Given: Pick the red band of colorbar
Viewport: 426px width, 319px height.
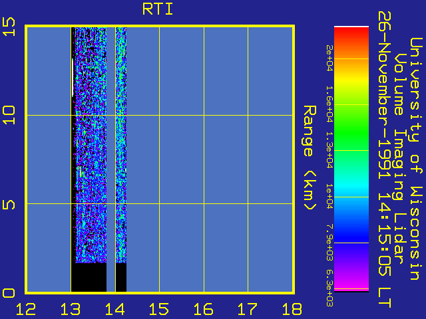Looking at the screenshot, I should [351, 35].
